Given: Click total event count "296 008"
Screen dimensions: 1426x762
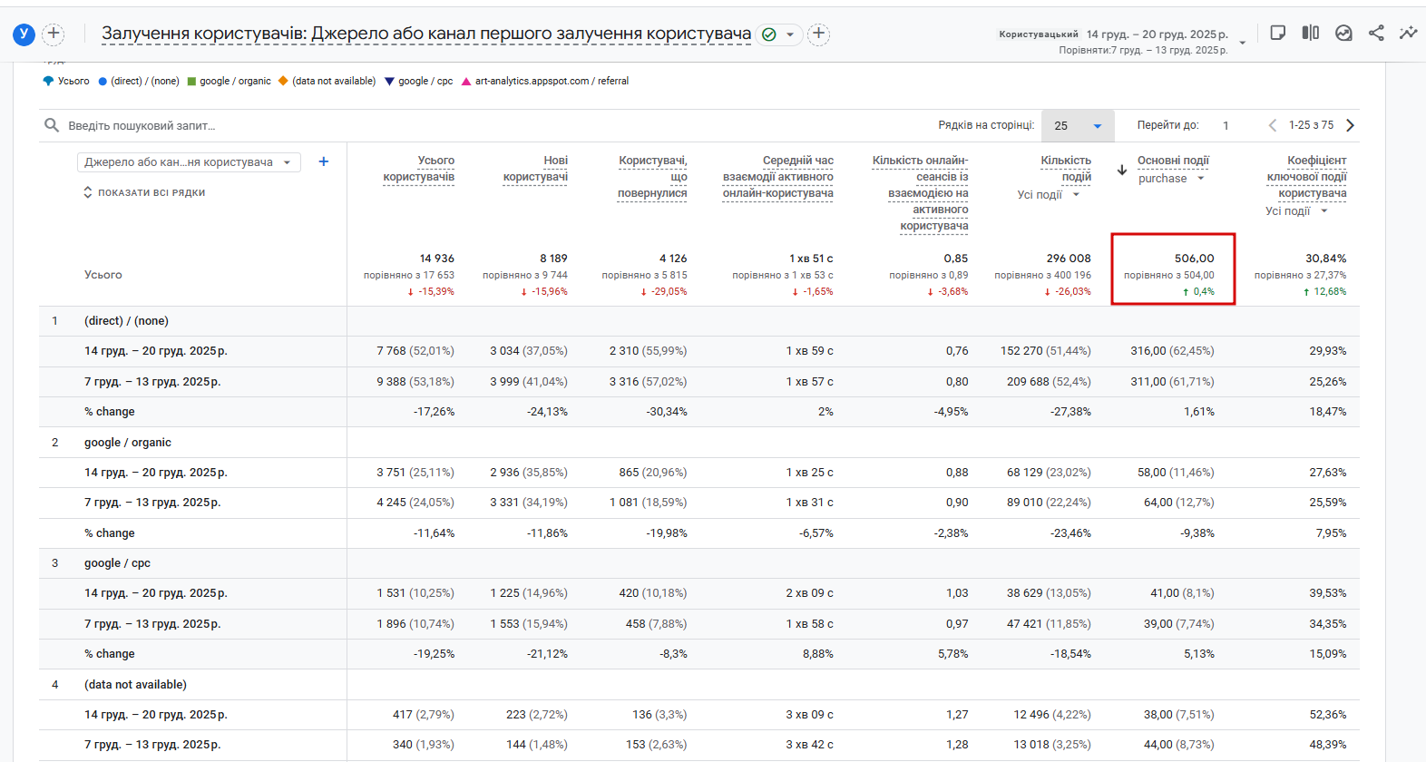Looking at the screenshot, I should coord(1069,259).
